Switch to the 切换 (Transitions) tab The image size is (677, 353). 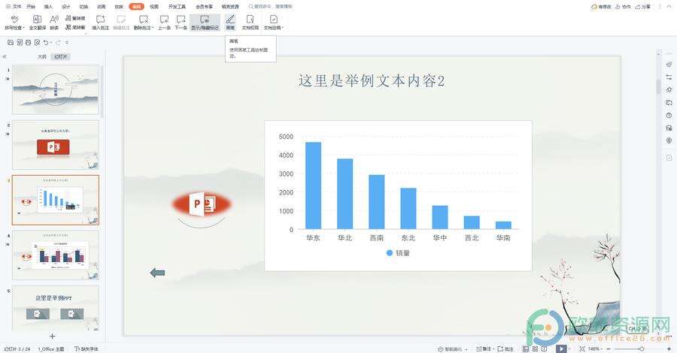coord(83,7)
